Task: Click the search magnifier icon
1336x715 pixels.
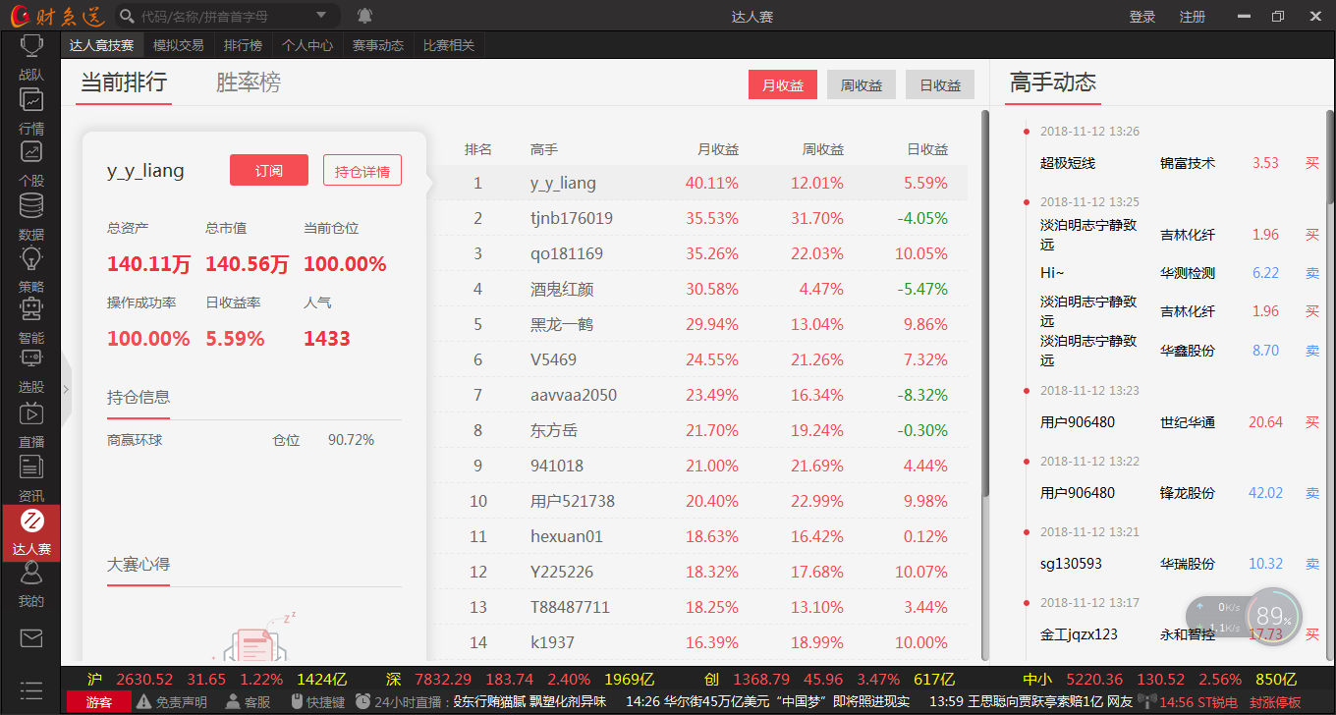Action: pyautogui.click(x=127, y=16)
